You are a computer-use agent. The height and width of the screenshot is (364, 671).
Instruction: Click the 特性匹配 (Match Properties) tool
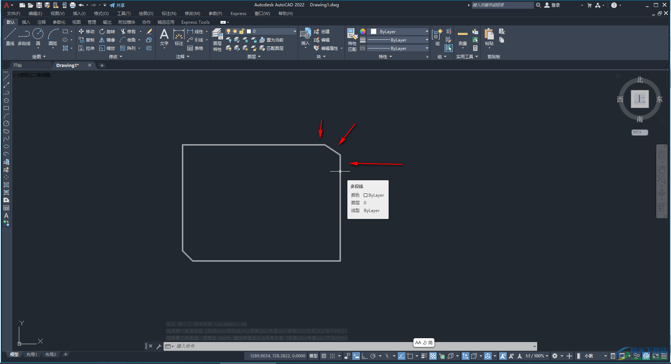pos(352,40)
